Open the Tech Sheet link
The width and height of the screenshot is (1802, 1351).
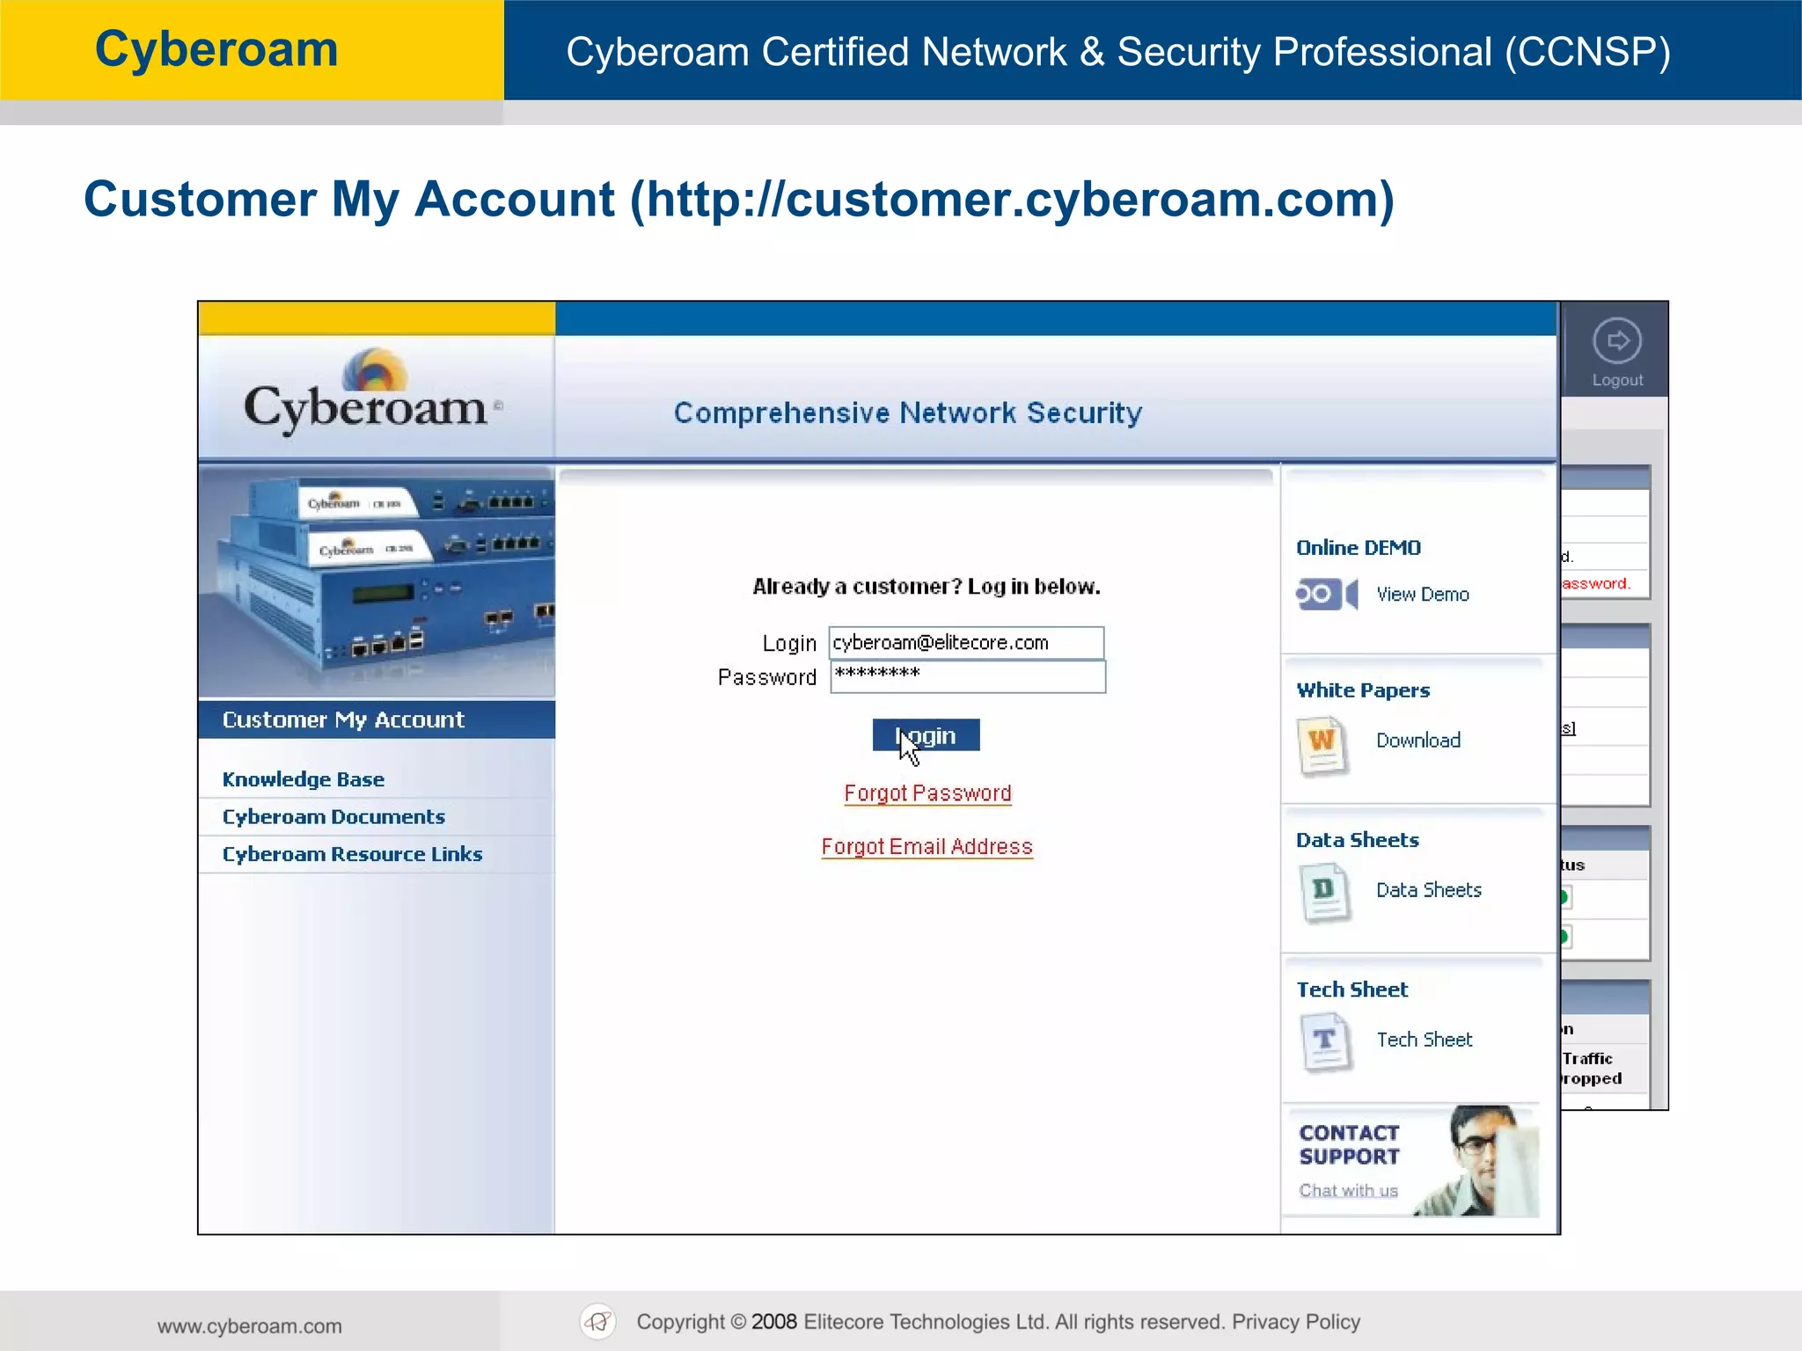(x=1425, y=1040)
